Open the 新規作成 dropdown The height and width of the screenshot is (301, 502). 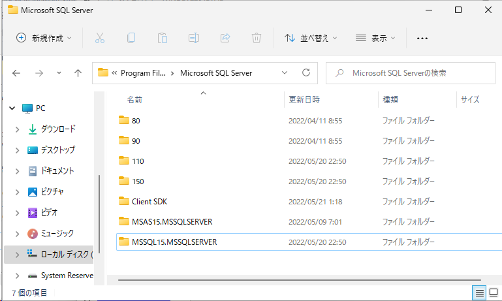pos(44,38)
